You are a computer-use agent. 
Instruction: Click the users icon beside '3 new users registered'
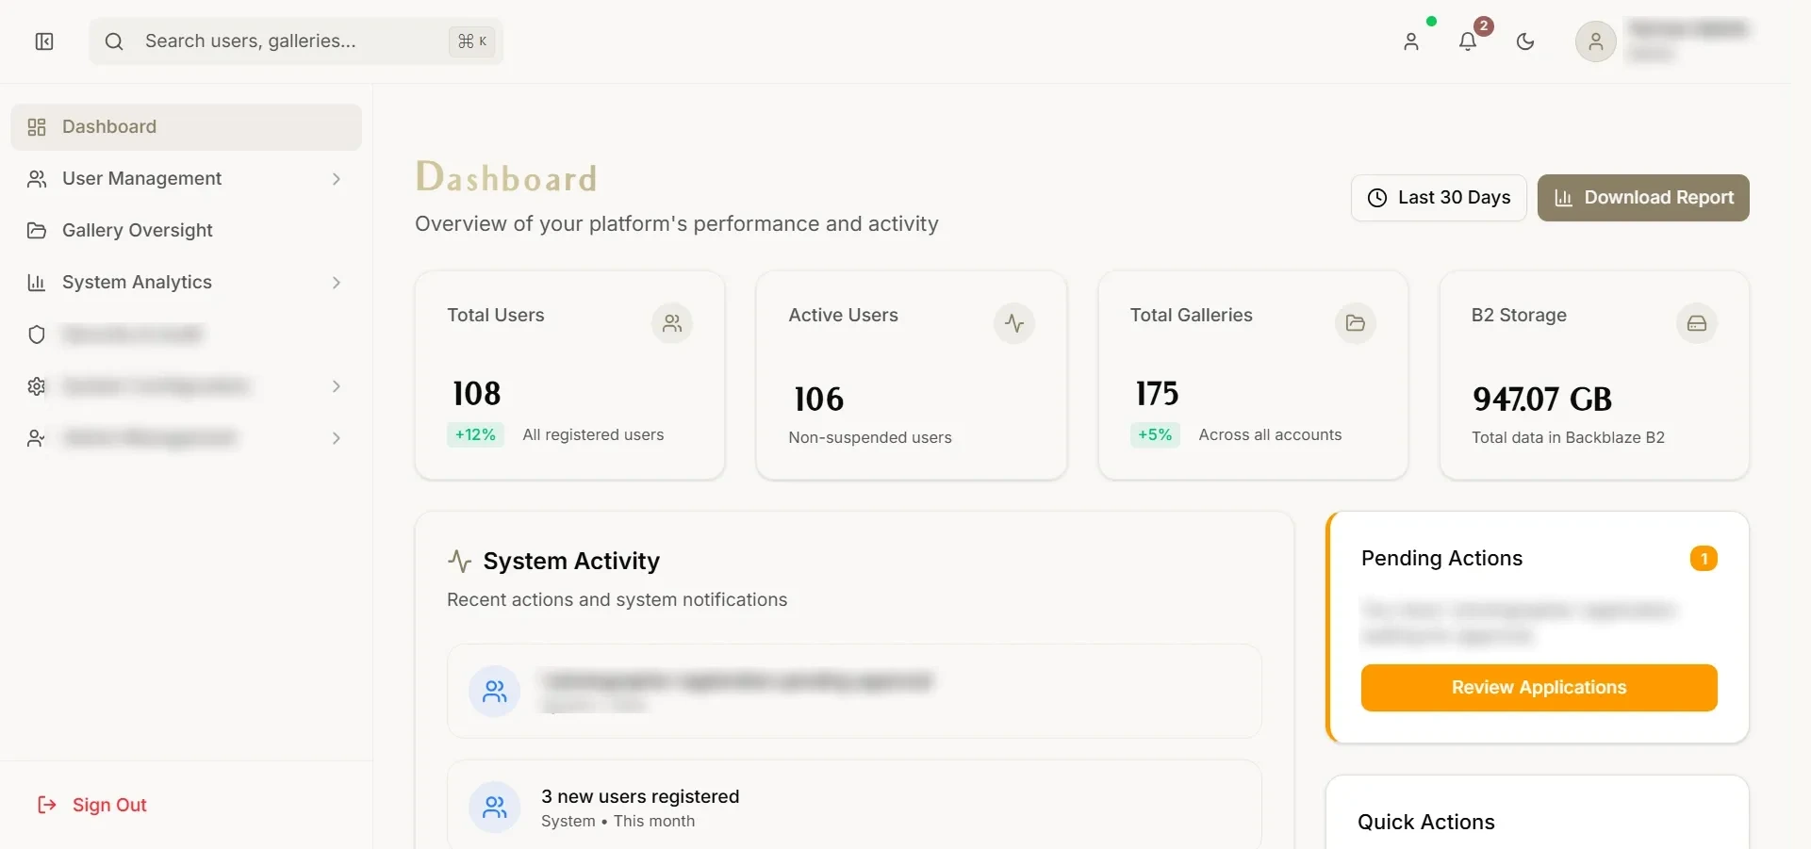495,807
